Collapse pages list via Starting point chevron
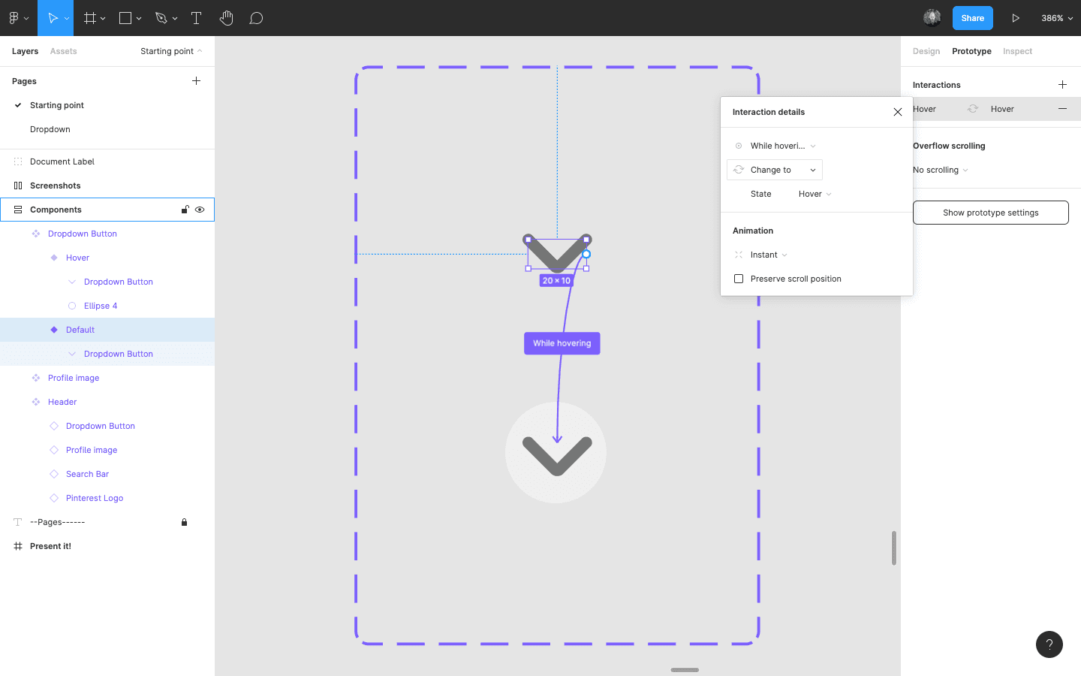This screenshot has height=676, width=1081. (x=200, y=51)
